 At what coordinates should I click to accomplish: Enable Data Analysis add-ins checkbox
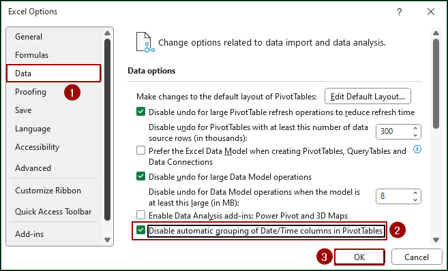point(140,215)
